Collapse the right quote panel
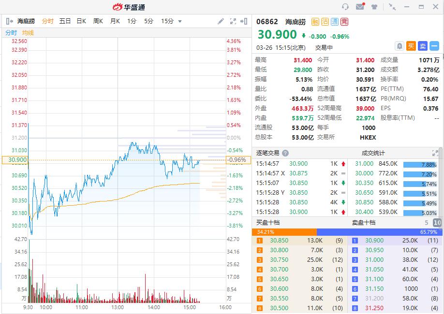The height and width of the screenshot is (314, 444). tap(246, 21)
